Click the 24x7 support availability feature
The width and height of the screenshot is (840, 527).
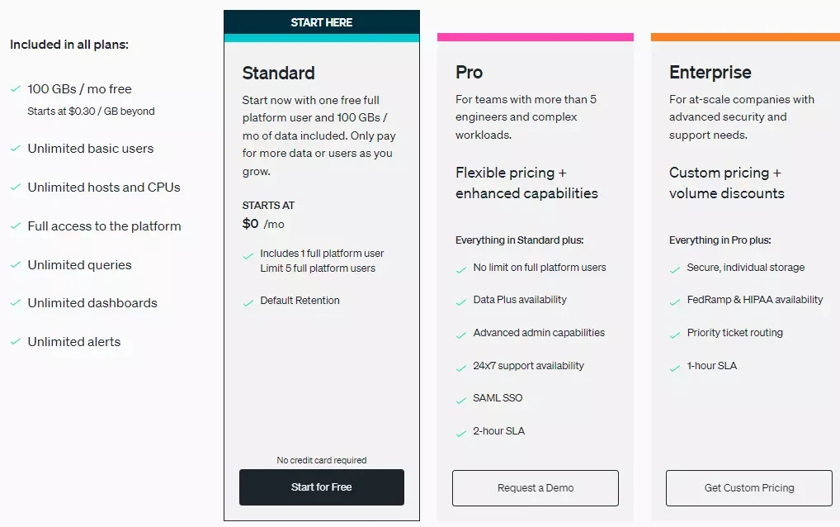(x=528, y=366)
